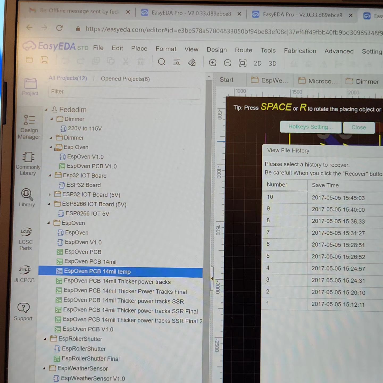Select EspOven PCB 14mil temp item

[120, 272]
